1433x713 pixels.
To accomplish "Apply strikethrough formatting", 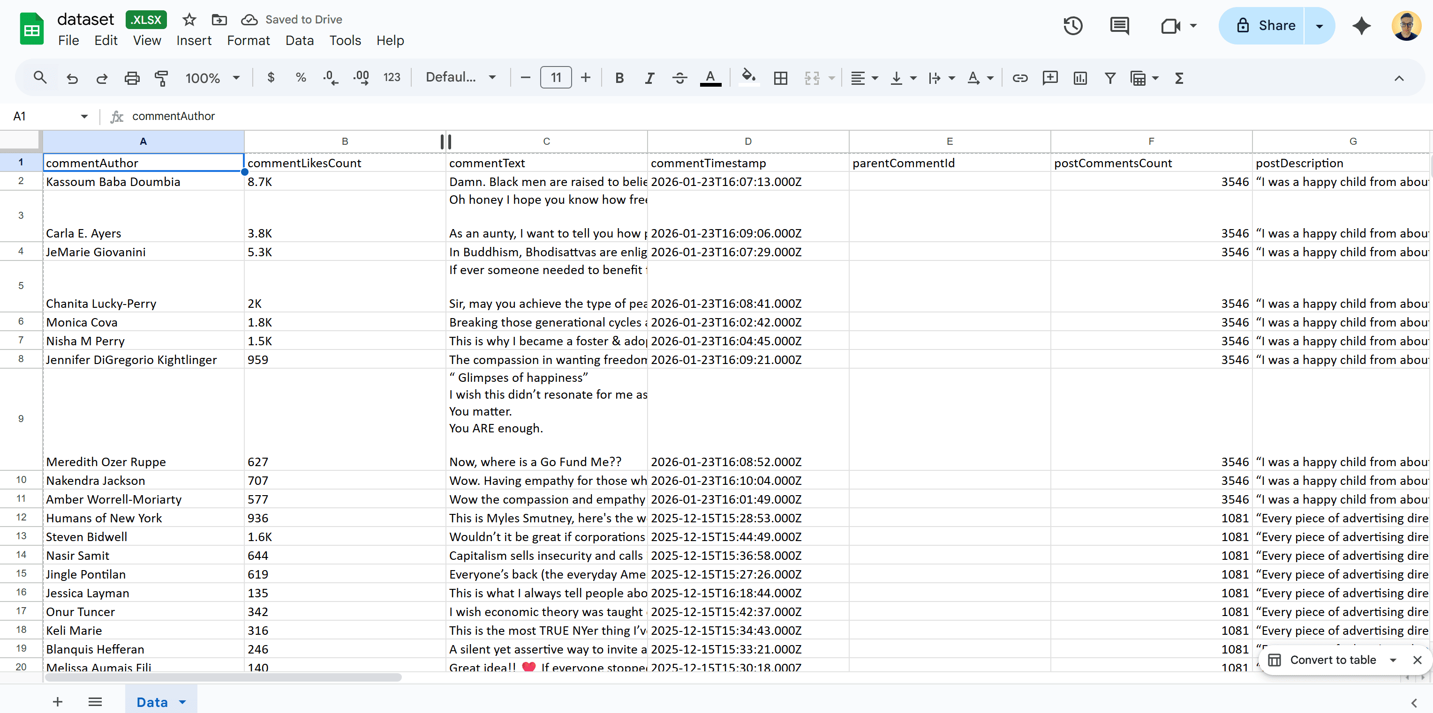I will pyautogui.click(x=679, y=78).
